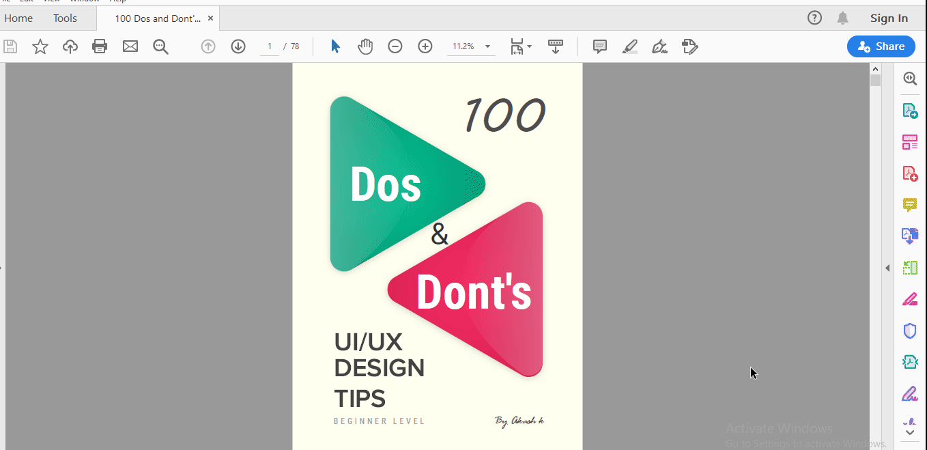Print the document with the printer icon
The image size is (927, 450).
click(x=100, y=46)
